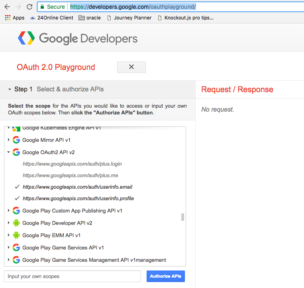This screenshot has height=288, width=304.
Task: Select the Google Play Developer API v2 label
Action: click(x=57, y=223)
